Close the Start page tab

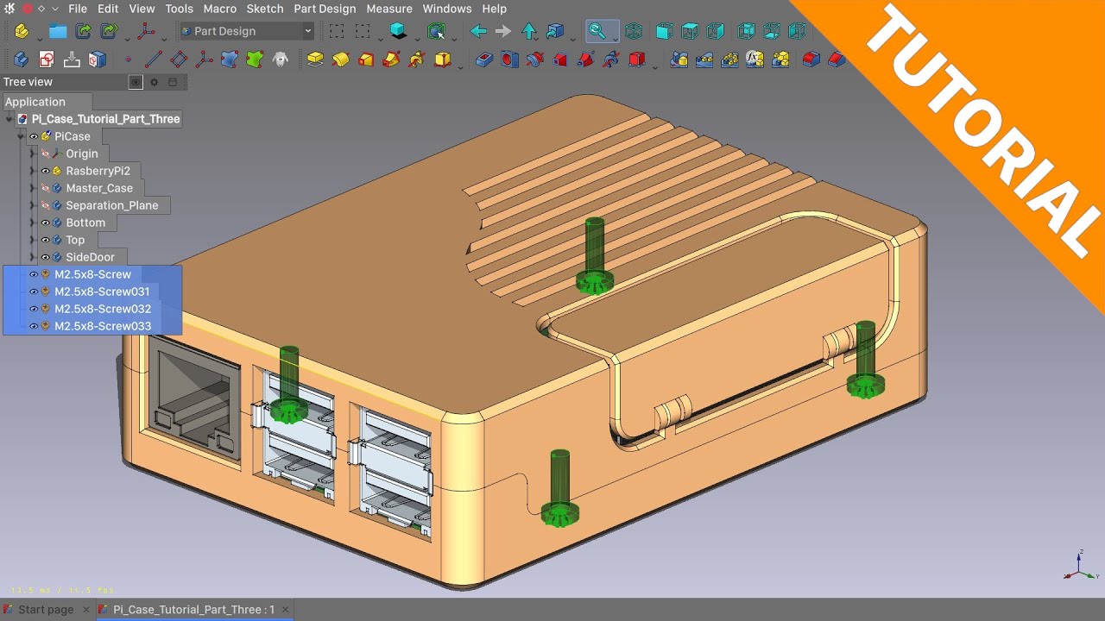[86, 609]
